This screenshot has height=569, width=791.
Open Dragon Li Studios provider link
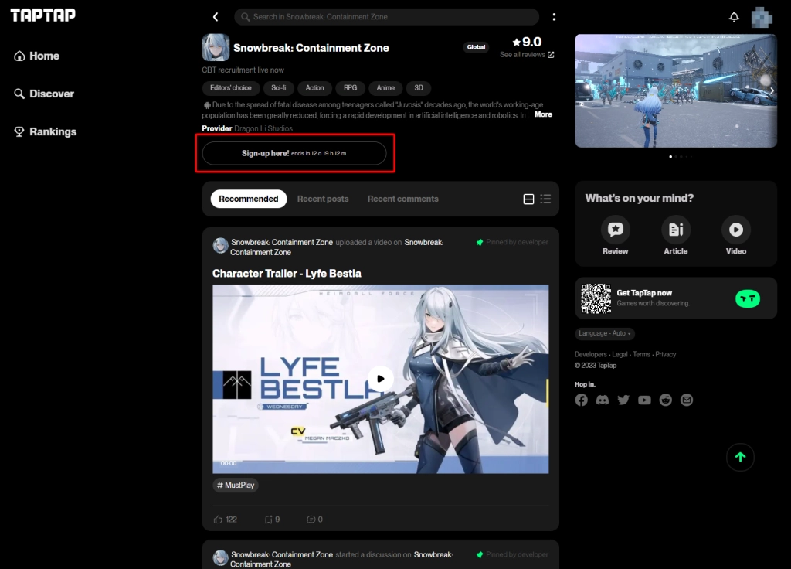point(263,129)
